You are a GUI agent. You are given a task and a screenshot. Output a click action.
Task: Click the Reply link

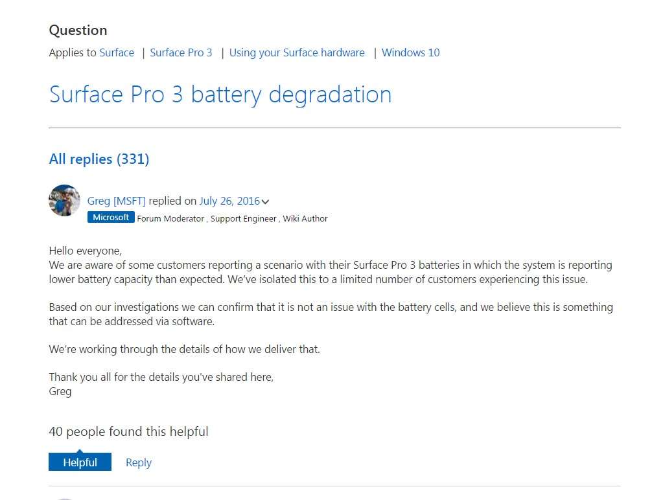[x=139, y=462]
